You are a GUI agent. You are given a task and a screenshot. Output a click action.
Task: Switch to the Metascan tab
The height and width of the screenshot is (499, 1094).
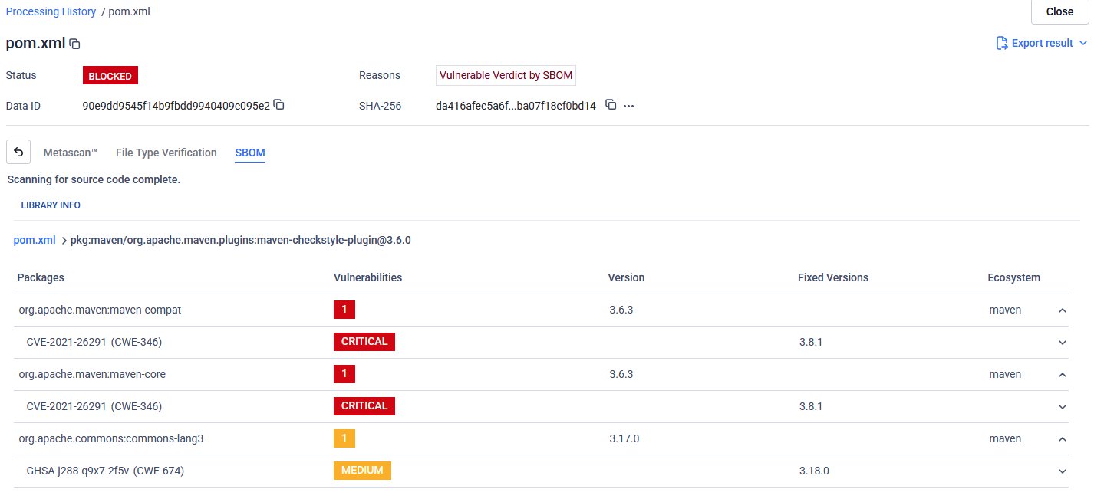tap(71, 153)
